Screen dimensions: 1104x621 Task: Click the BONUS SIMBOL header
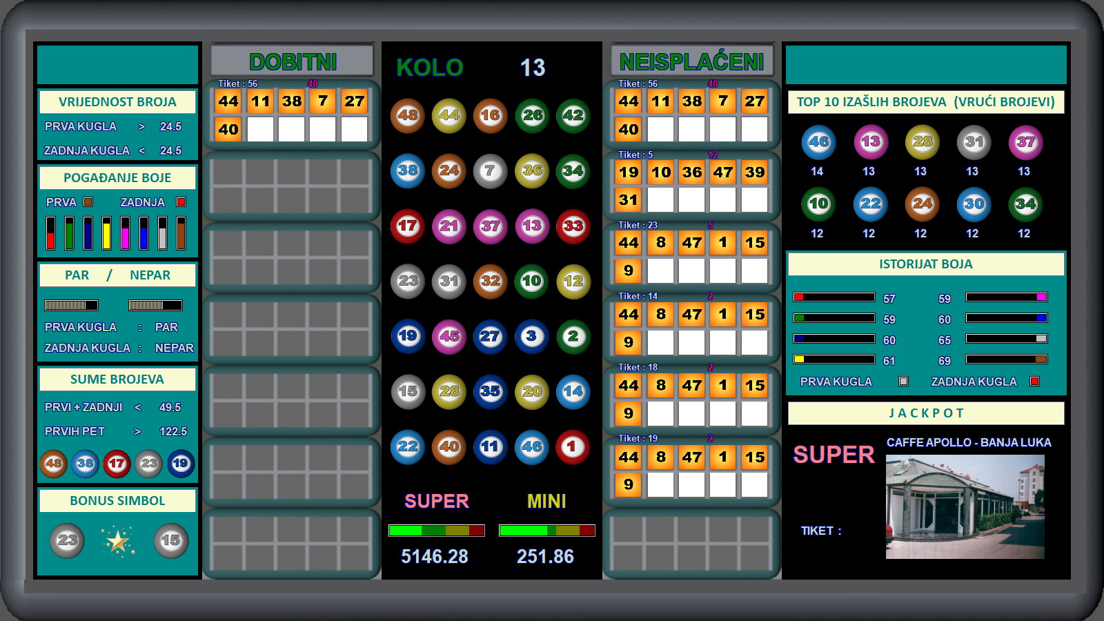point(117,501)
